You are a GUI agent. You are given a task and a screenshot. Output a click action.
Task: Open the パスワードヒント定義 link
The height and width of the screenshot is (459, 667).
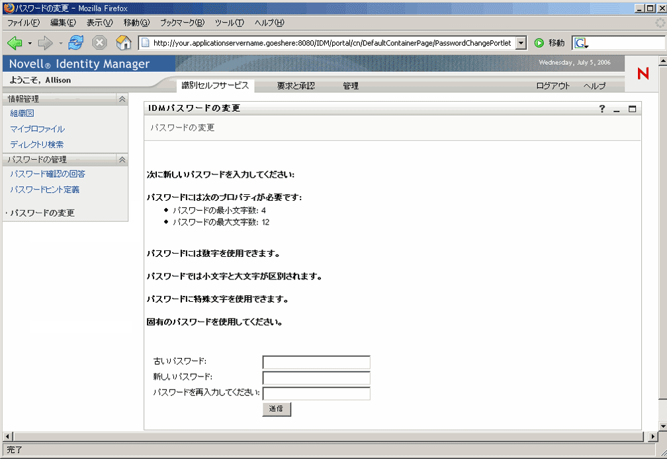click(45, 190)
